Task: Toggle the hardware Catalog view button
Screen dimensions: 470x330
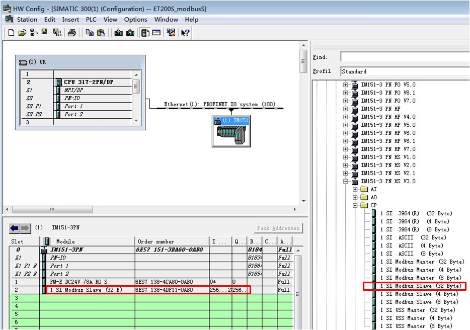Action: pos(145,33)
